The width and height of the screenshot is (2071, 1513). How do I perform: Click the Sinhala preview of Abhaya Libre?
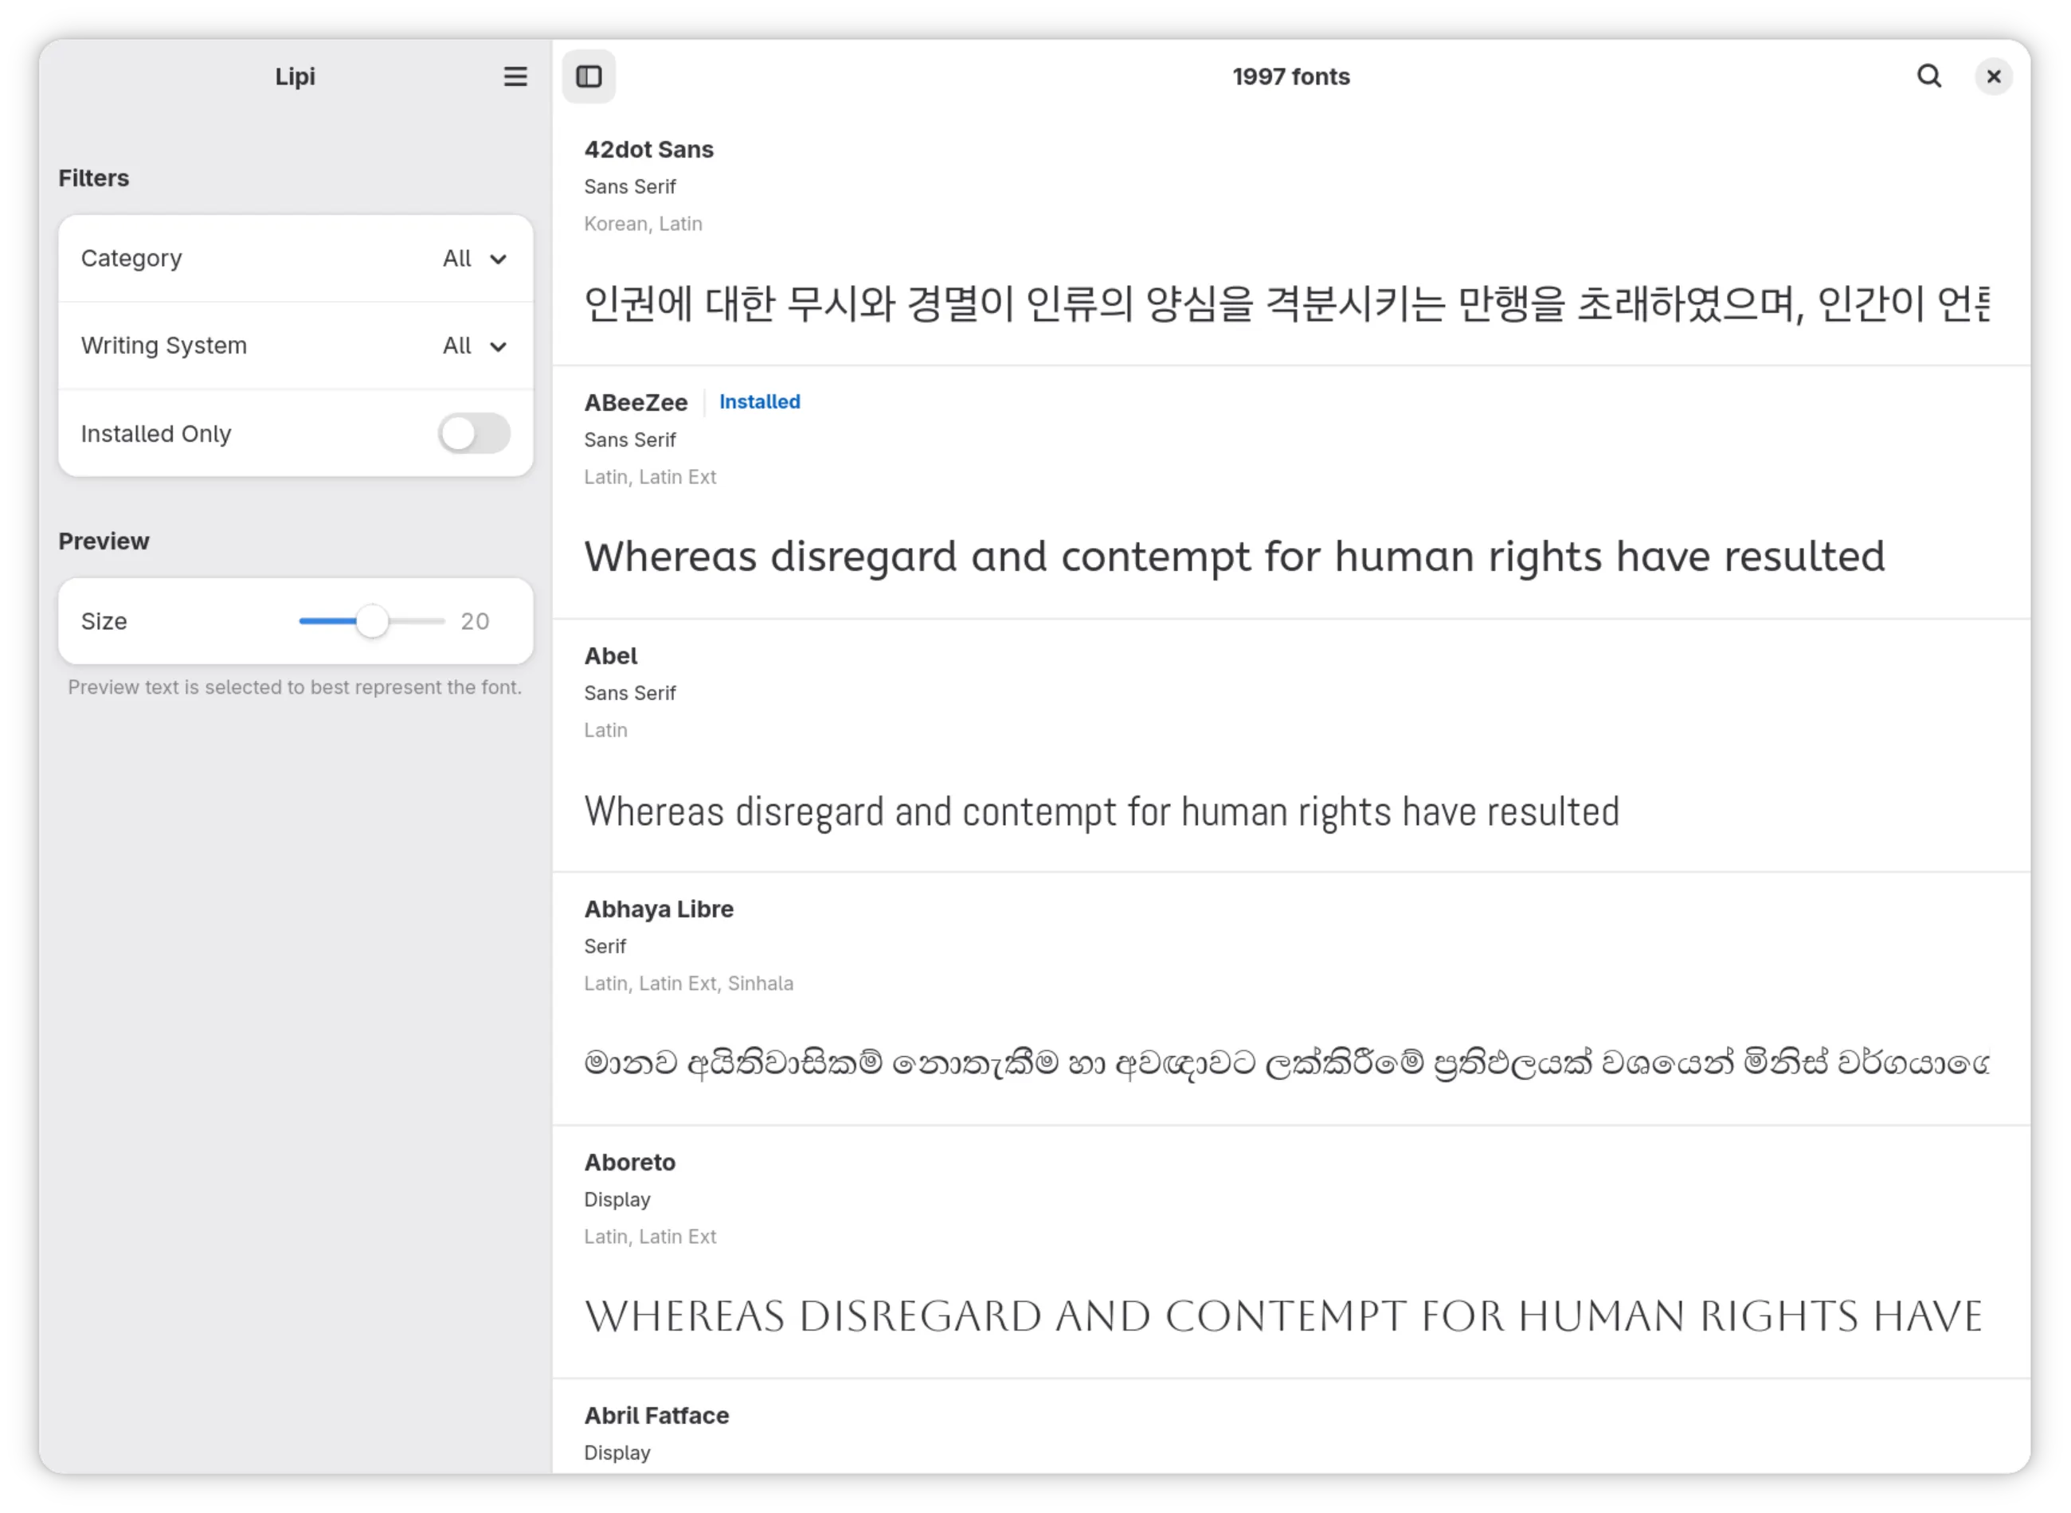tap(1287, 1062)
